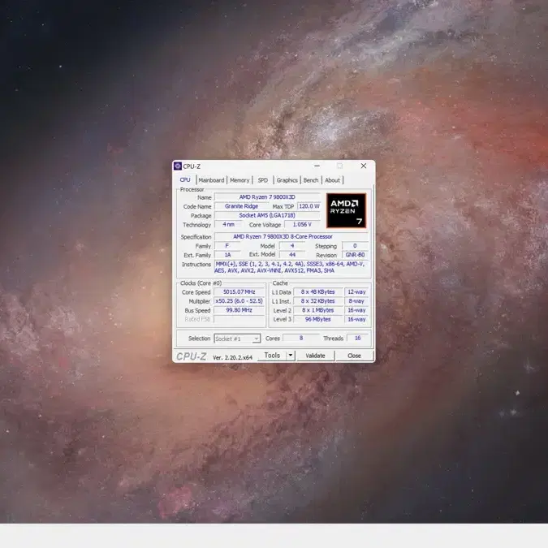Open the Socket #1 selection dropdown
The image size is (548, 548).
click(237, 339)
